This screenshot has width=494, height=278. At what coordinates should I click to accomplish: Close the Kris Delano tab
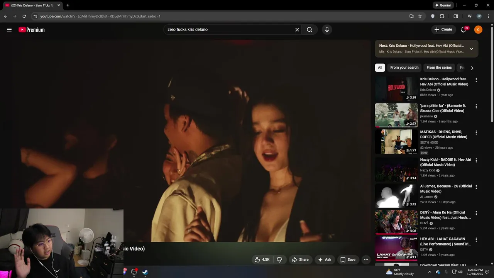coord(59,5)
